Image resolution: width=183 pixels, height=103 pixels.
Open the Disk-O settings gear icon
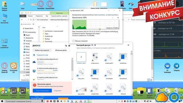tap(69, 46)
